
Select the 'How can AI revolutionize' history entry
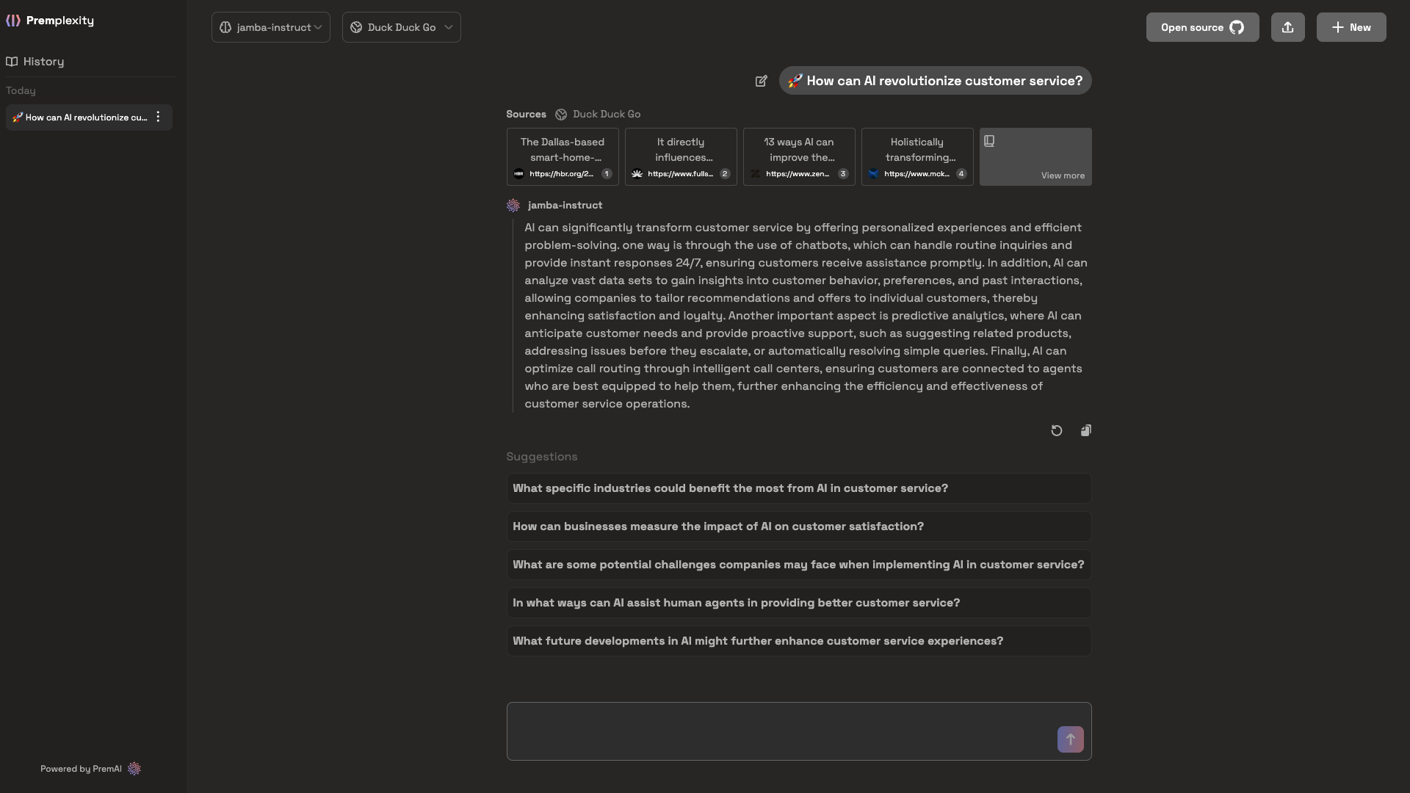pyautogui.click(x=81, y=117)
